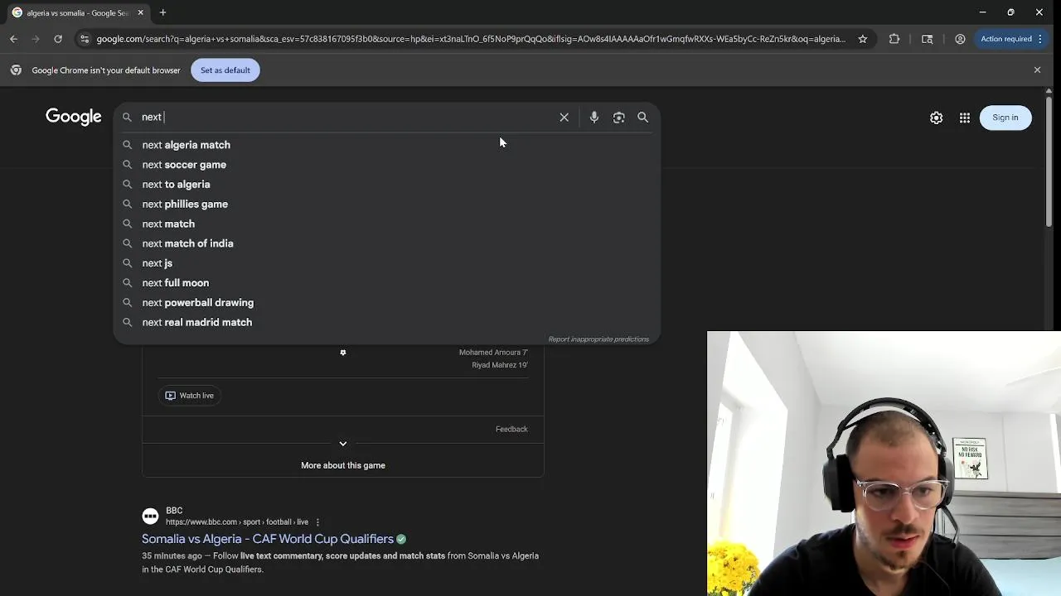Open Google Lens image search icon
1061x596 pixels.
click(x=618, y=118)
